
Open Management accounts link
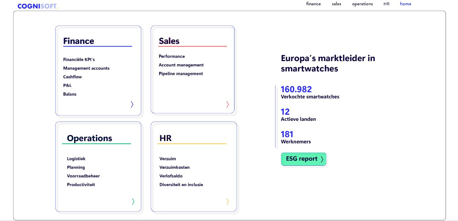(x=86, y=68)
